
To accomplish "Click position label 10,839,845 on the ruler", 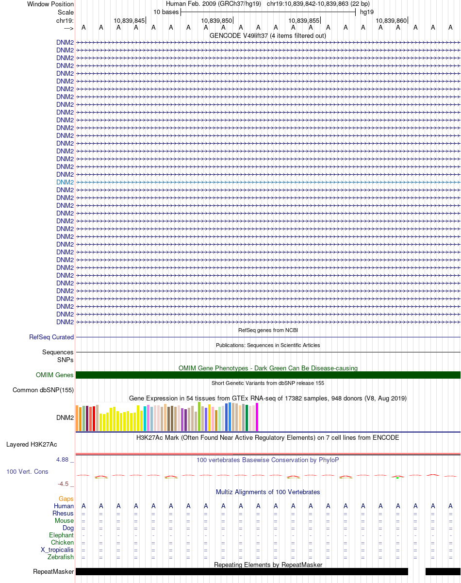I will 129,21.
